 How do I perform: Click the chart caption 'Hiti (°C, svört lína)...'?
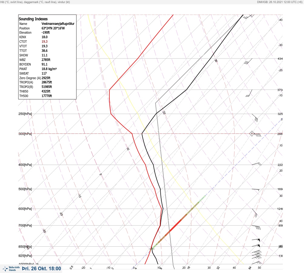click(x=35, y=2)
